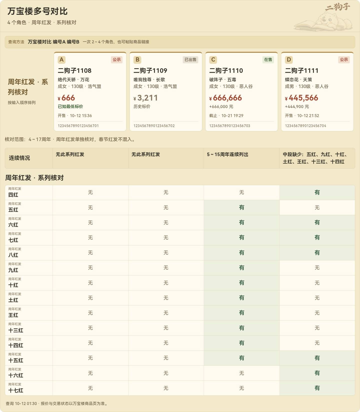Open character name 二狗子1110
Screen dimensions: 360x412
click(x=226, y=71)
